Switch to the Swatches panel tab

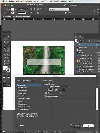pyautogui.click(x=79, y=37)
